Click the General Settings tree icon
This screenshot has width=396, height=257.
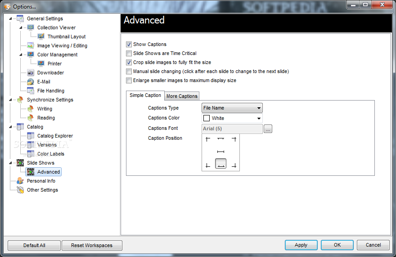point(20,18)
